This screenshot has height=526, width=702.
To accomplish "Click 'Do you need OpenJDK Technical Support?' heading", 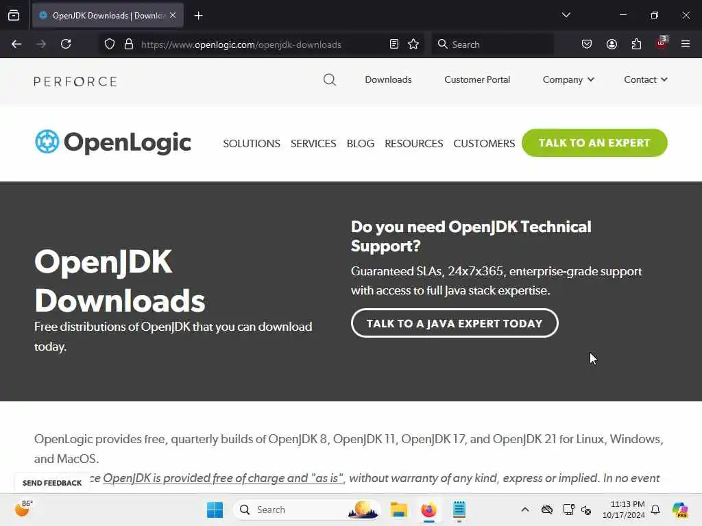I will click(471, 236).
